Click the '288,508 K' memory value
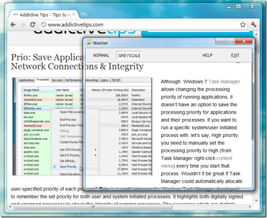Image resolution: width=267 pixels, height=218 pixels. [x=122, y=95]
